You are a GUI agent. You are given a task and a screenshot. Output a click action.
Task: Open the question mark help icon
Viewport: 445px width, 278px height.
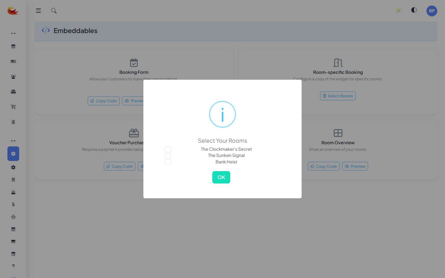click(x=13, y=266)
